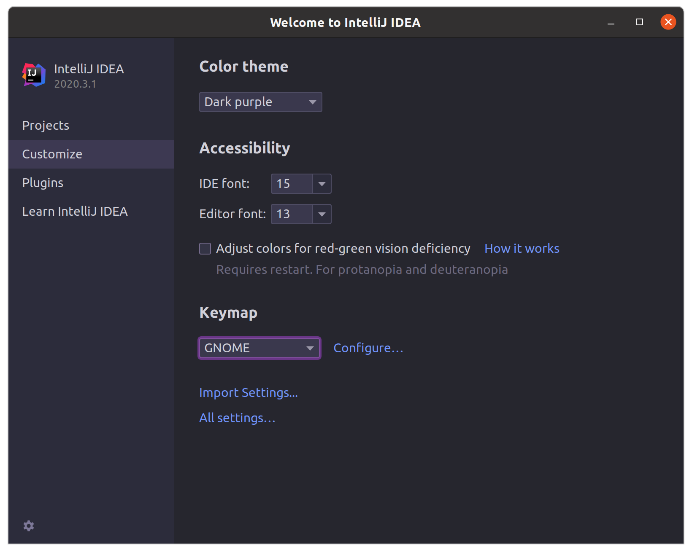Screen dimensions: 692x552
Task: Click the IntelliJ IDEA logo icon
Action: coord(34,75)
